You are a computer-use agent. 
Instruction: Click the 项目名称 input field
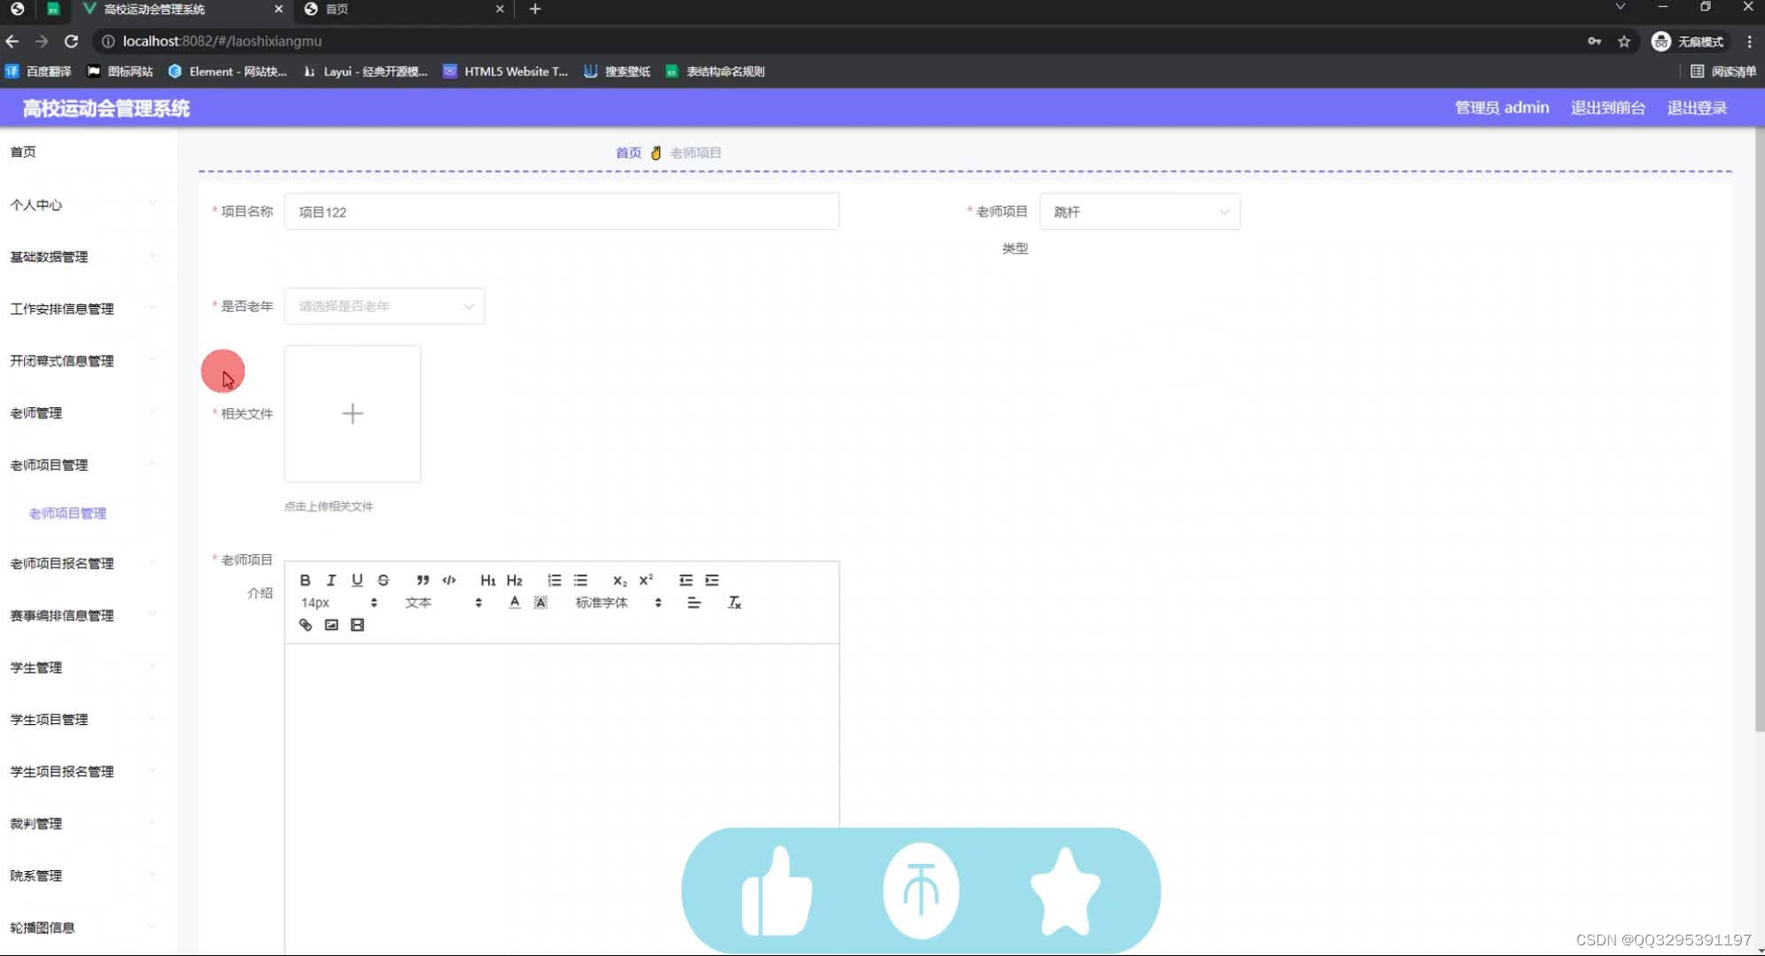[562, 212]
